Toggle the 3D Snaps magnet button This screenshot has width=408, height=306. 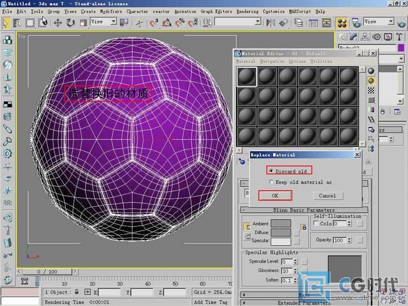(154, 23)
